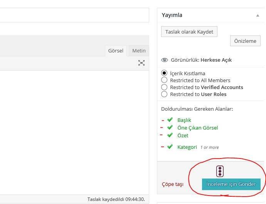Collapse the Yayımla panel with arrow

pyautogui.click(x=258, y=15)
